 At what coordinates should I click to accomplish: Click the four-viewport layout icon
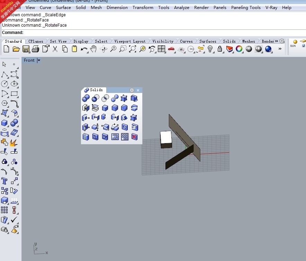click(161, 49)
